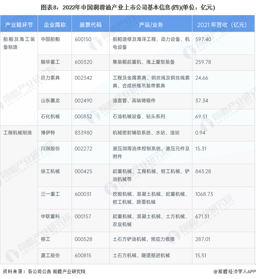Click company name 山东墨龙

coord(50,101)
